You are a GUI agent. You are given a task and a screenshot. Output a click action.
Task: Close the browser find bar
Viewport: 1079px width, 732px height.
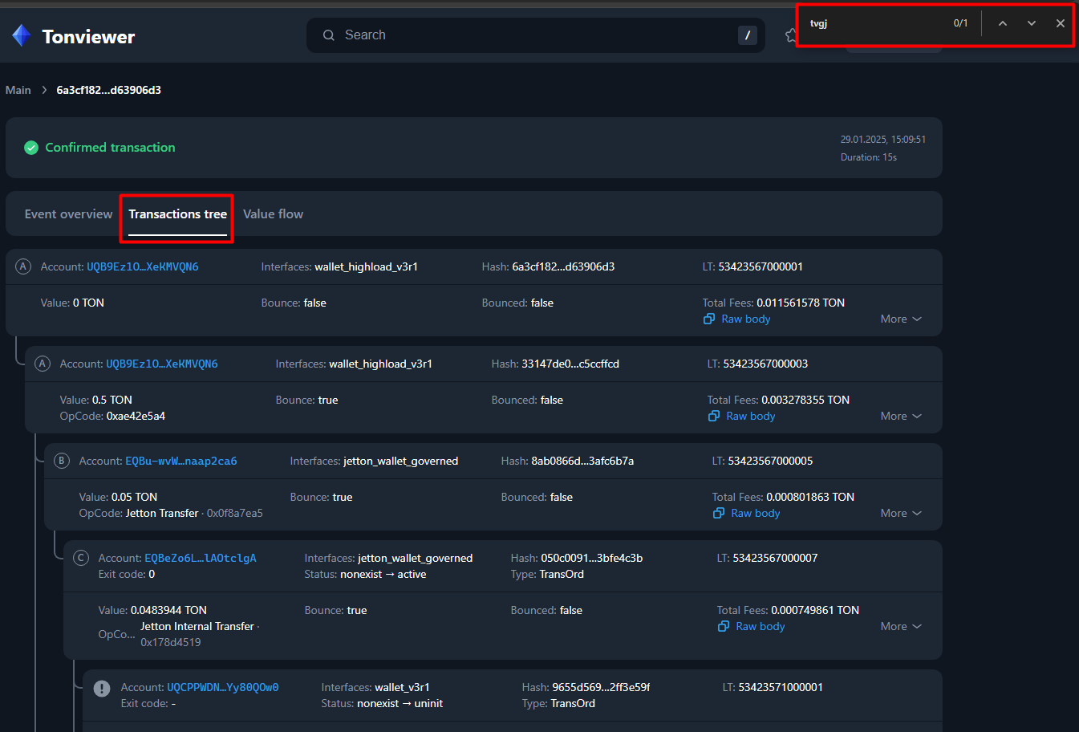[1061, 23]
